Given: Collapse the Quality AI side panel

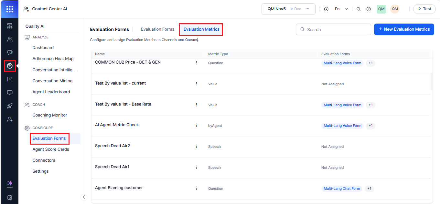Looking at the screenshot, I should (x=84, y=197).
